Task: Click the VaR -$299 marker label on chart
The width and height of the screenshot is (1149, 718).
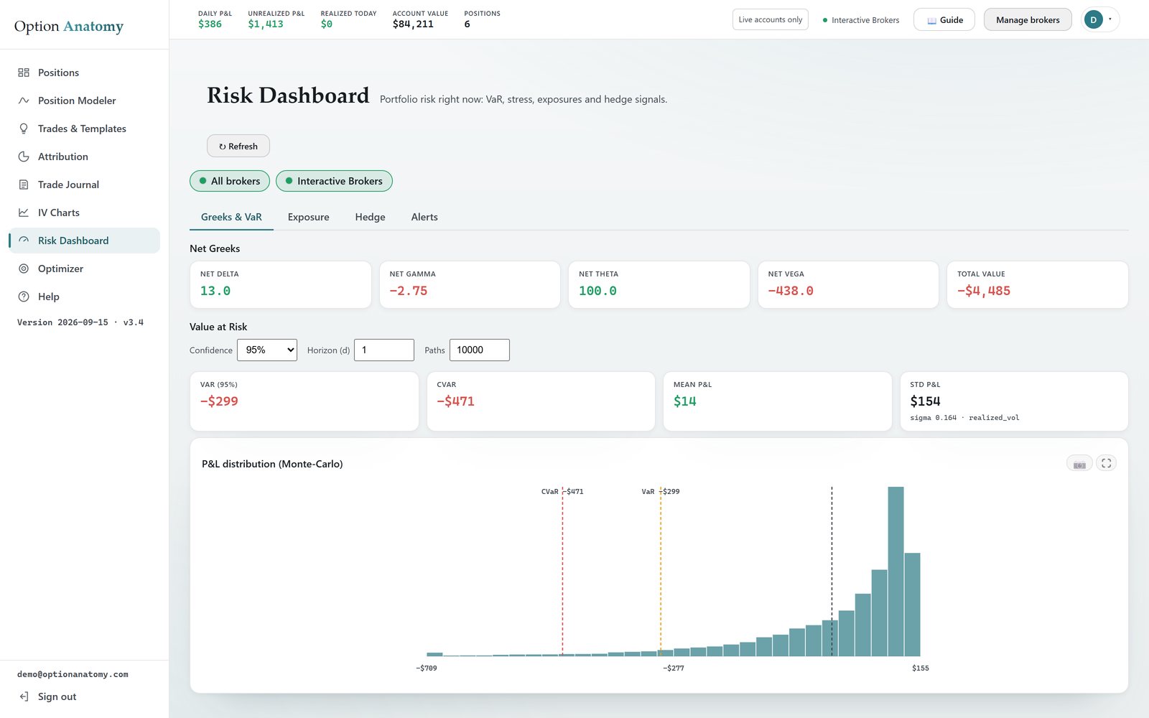Action: point(661,492)
